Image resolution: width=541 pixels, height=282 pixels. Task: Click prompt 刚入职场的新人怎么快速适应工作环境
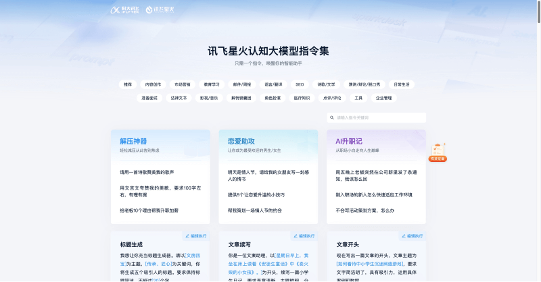point(374,194)
